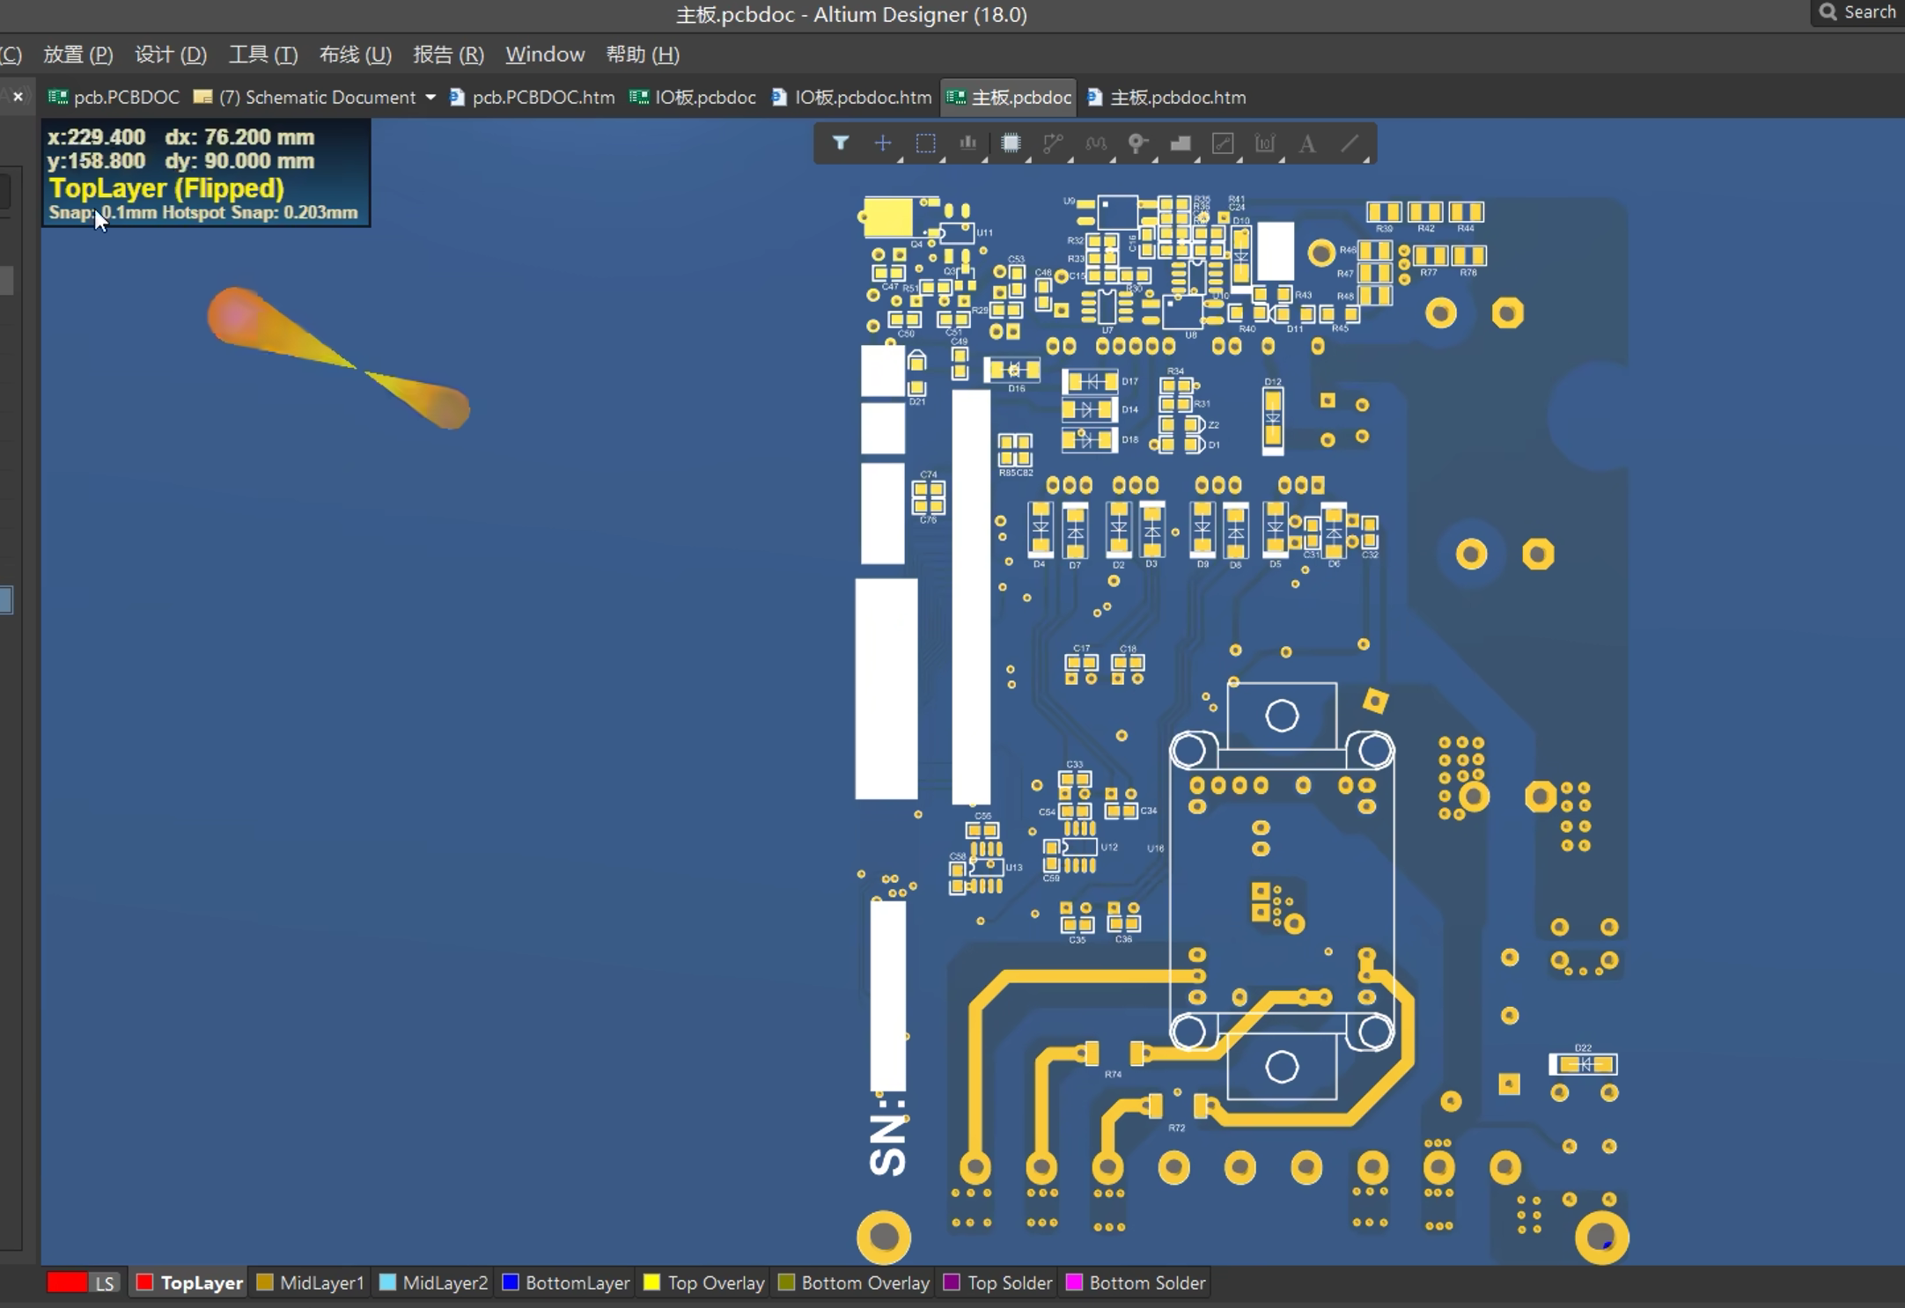Toggle the LS layer sets button
Image resolution: width=1905 pixels, height=1308 pixels.
click(x=105, y=1282)
